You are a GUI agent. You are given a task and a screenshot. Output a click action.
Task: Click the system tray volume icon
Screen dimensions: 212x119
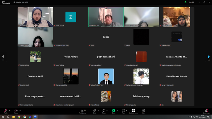coord(197,117)
